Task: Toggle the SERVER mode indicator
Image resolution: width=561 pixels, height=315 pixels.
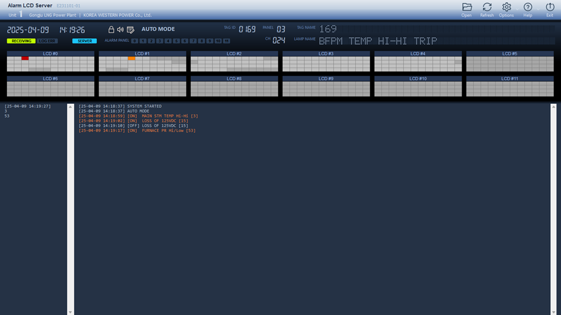Action: tap(84, 41)
